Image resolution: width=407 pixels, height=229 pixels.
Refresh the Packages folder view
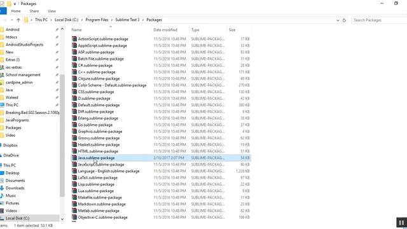pos(344,20)
